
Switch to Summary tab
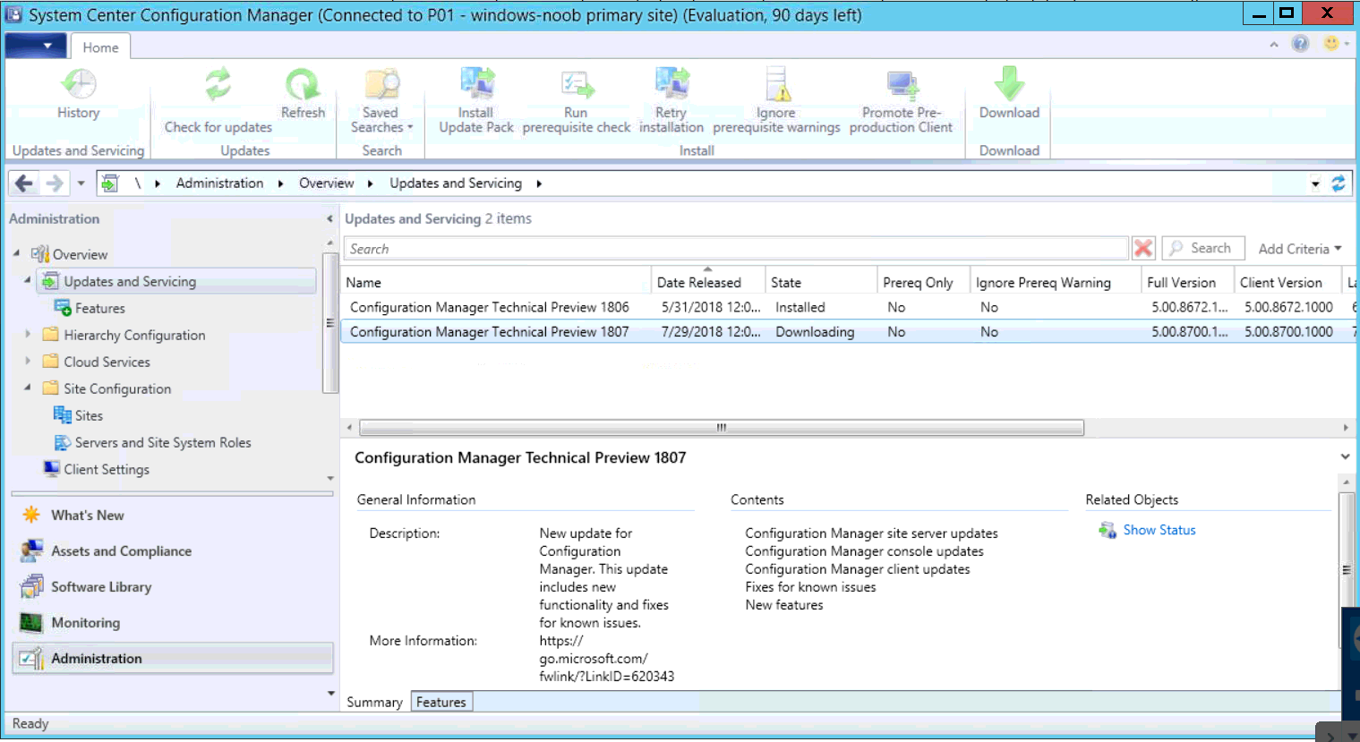point(374,702)
